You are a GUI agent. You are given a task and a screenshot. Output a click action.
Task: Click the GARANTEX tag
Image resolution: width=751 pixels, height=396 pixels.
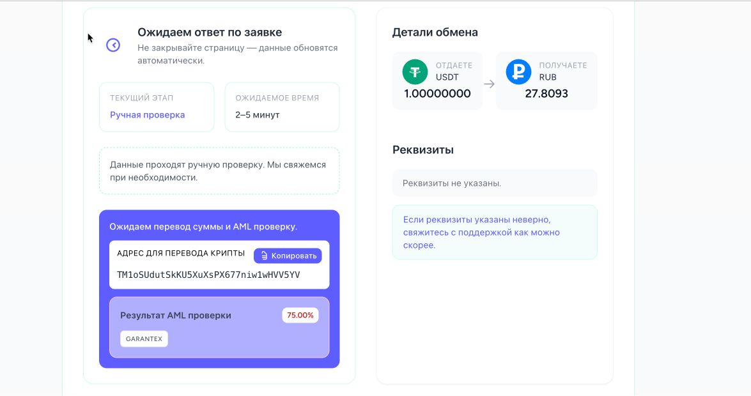(144, 339)
